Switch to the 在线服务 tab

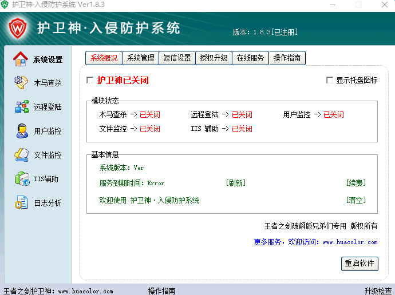click(x=250, y=58)
